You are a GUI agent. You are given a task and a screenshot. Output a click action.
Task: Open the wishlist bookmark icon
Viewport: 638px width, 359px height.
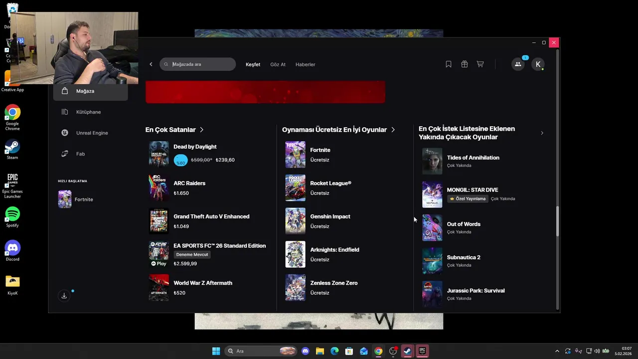(x=449, y=64)
